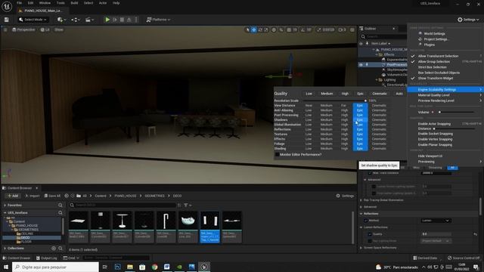Adjust the Volume slider in settings menu
The width and height of the screenshot is (484, 272).
pos(456,113)
